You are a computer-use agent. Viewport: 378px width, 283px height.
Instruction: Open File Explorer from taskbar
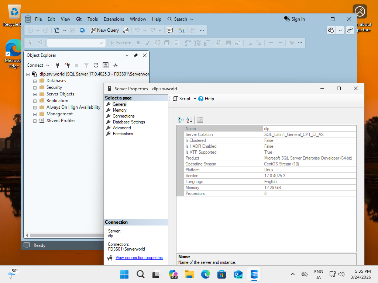(x=189, y=274)
